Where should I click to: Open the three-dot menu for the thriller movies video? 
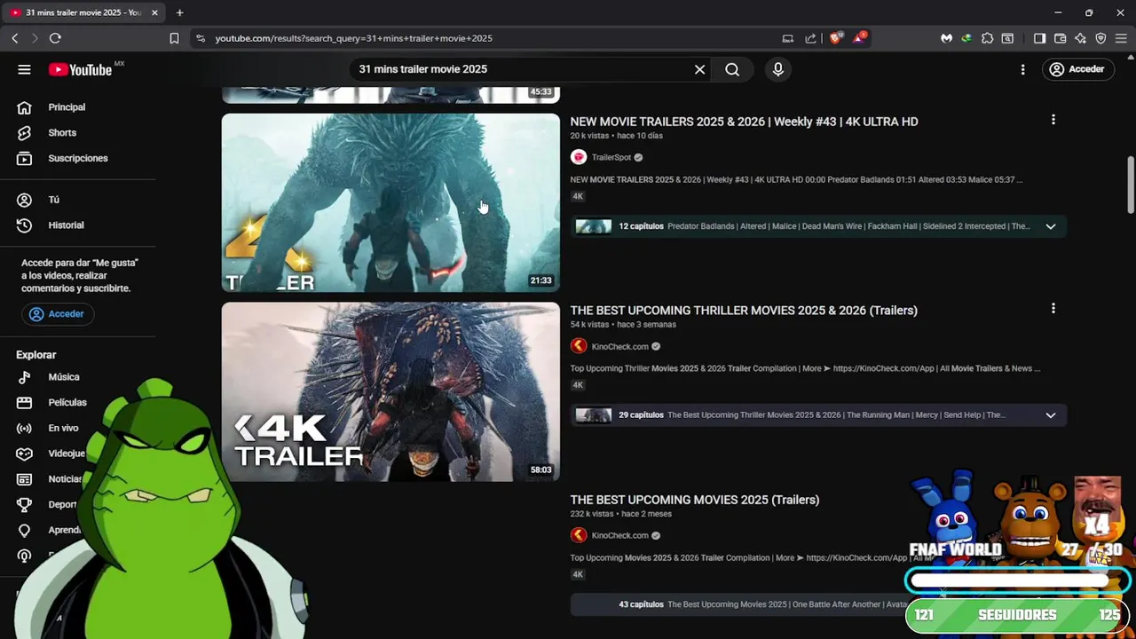1053,309
